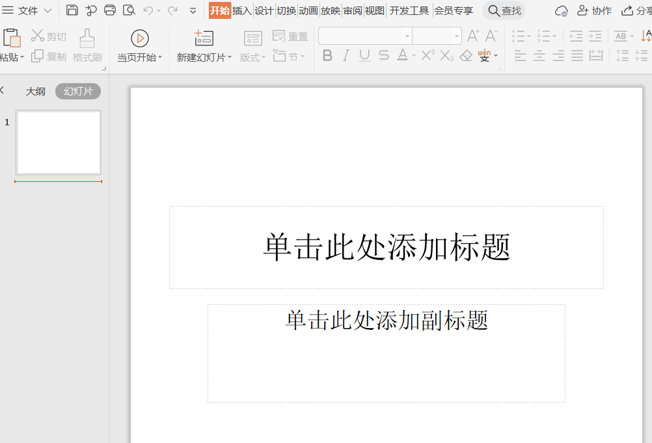
Task: Click the superscript icon
Action: [x=427, y=56]
